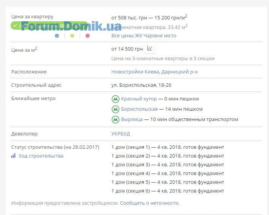
Task: Click 'Цена за м2' label
Action: click(x=24, y=50)
